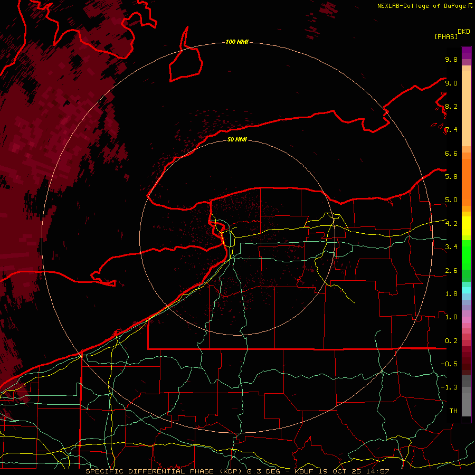Click the -0.5 value on color scale
475x475 pixels.
click(x=449, y=364)
